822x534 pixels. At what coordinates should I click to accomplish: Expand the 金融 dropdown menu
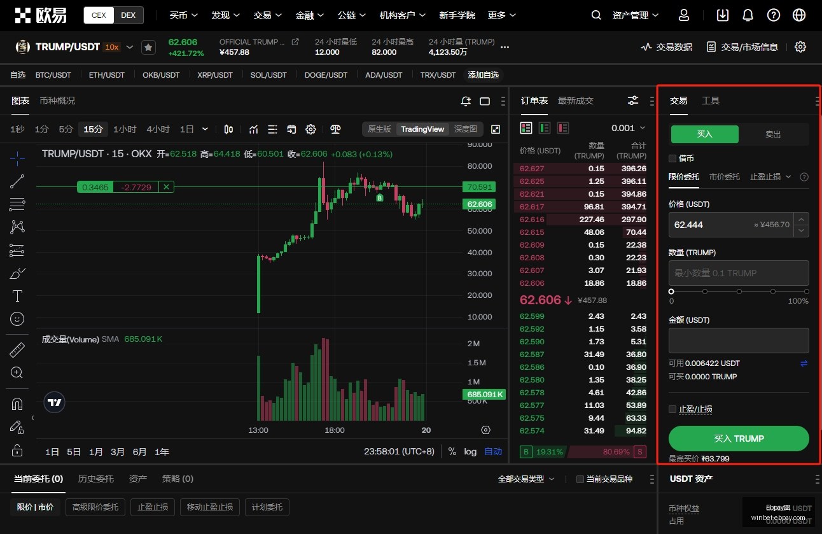pos(310,15)
